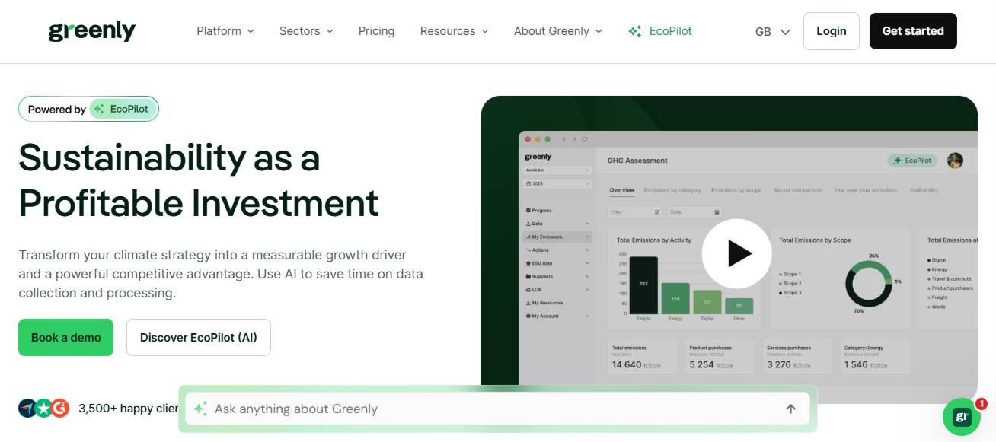Click the sparkle icon in the ask bar
996x442 pixels.
[x=200, y=409]
